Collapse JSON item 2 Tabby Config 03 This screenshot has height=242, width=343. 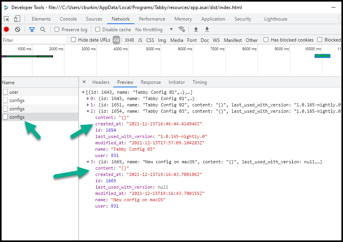click(x=88, y=112)
